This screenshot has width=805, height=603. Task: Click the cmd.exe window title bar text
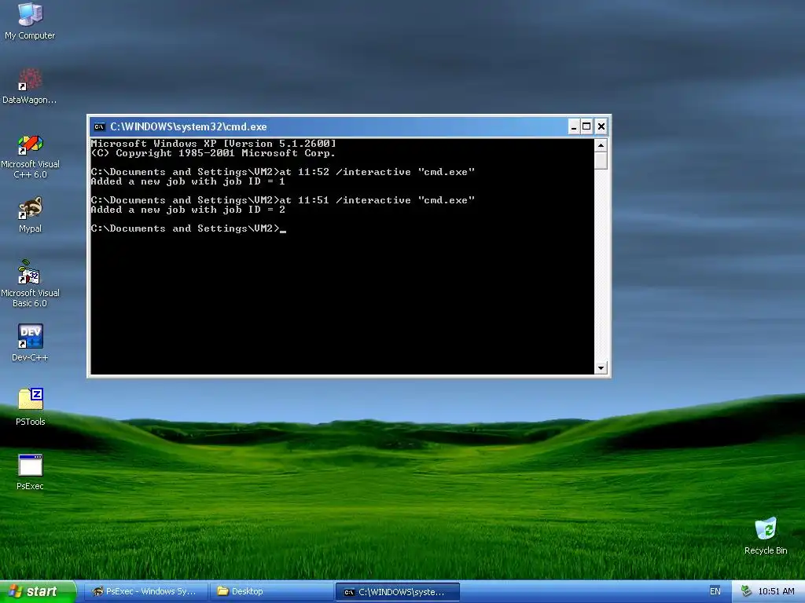(x=189, y=126)
